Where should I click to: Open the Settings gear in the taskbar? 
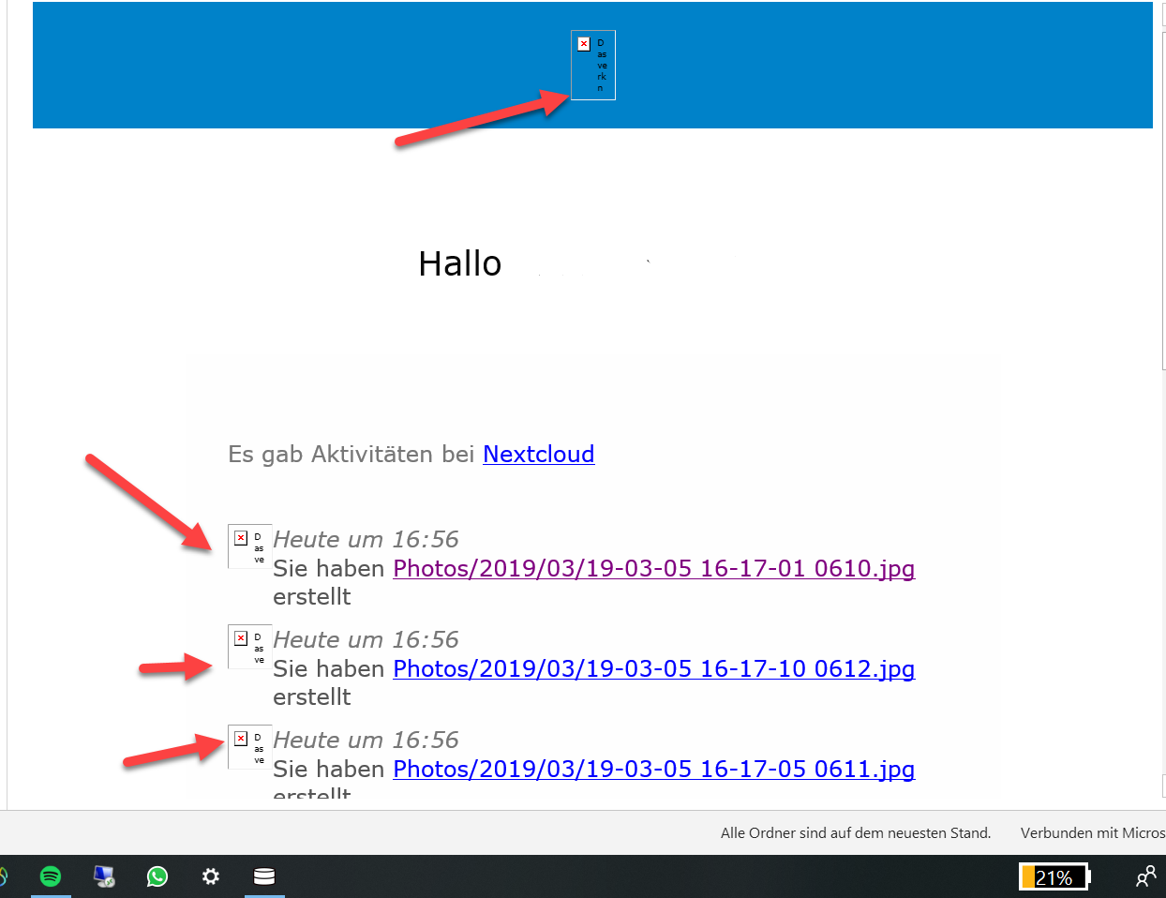tap(211, 876)
